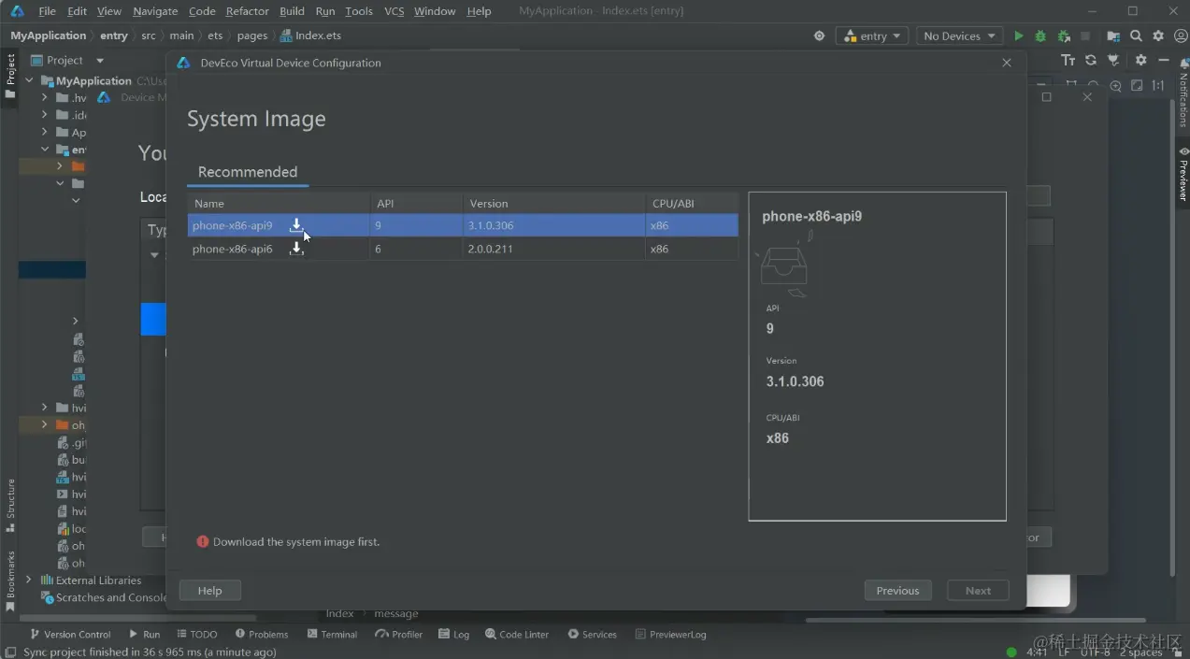This screenshot has height=659, width=1190.
Task: Click the Help button
Action: tap(210, 591)
